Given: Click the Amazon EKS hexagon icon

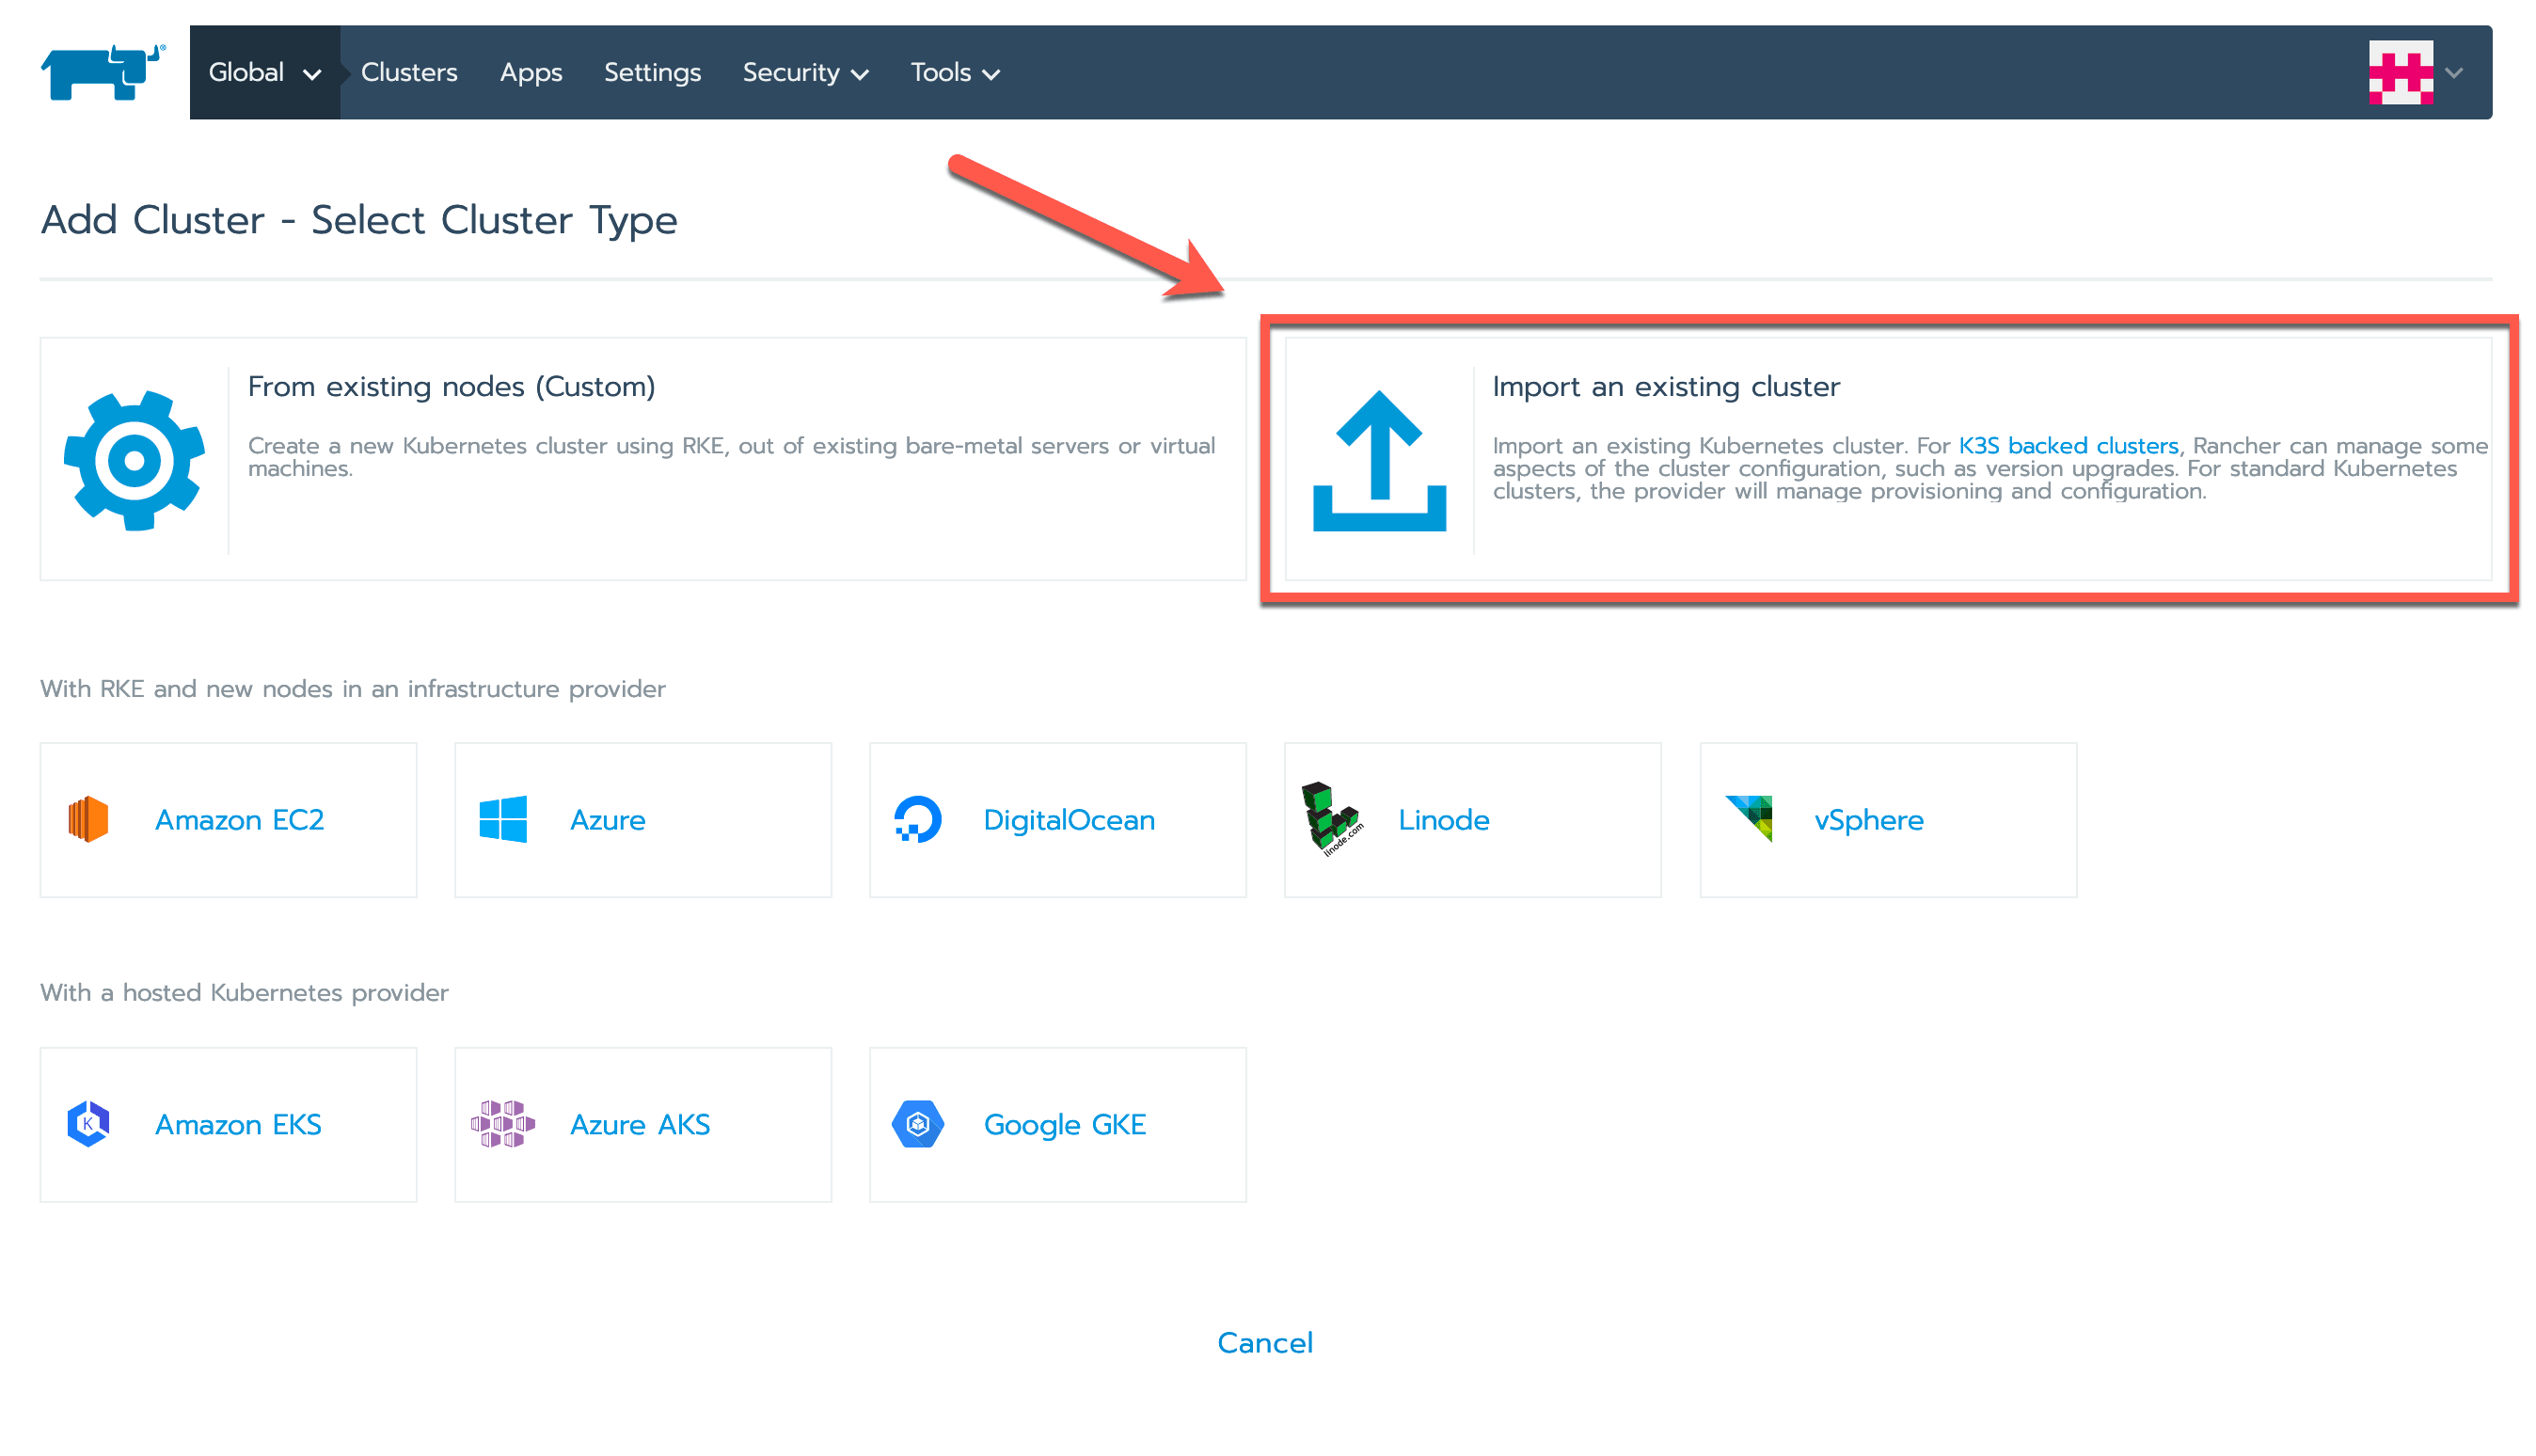Looking at the screenshot, I should pyautogui.click(x=88, y=1125).
